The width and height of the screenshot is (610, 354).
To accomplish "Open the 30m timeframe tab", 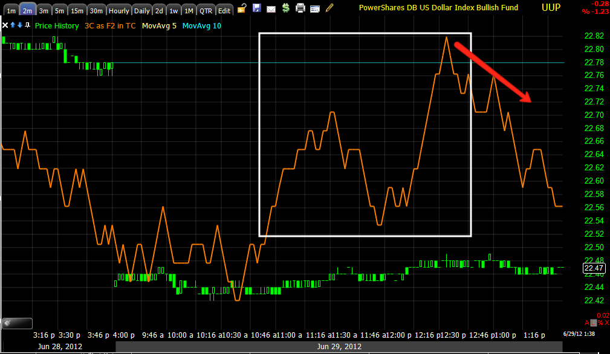I will coord(96,10).
